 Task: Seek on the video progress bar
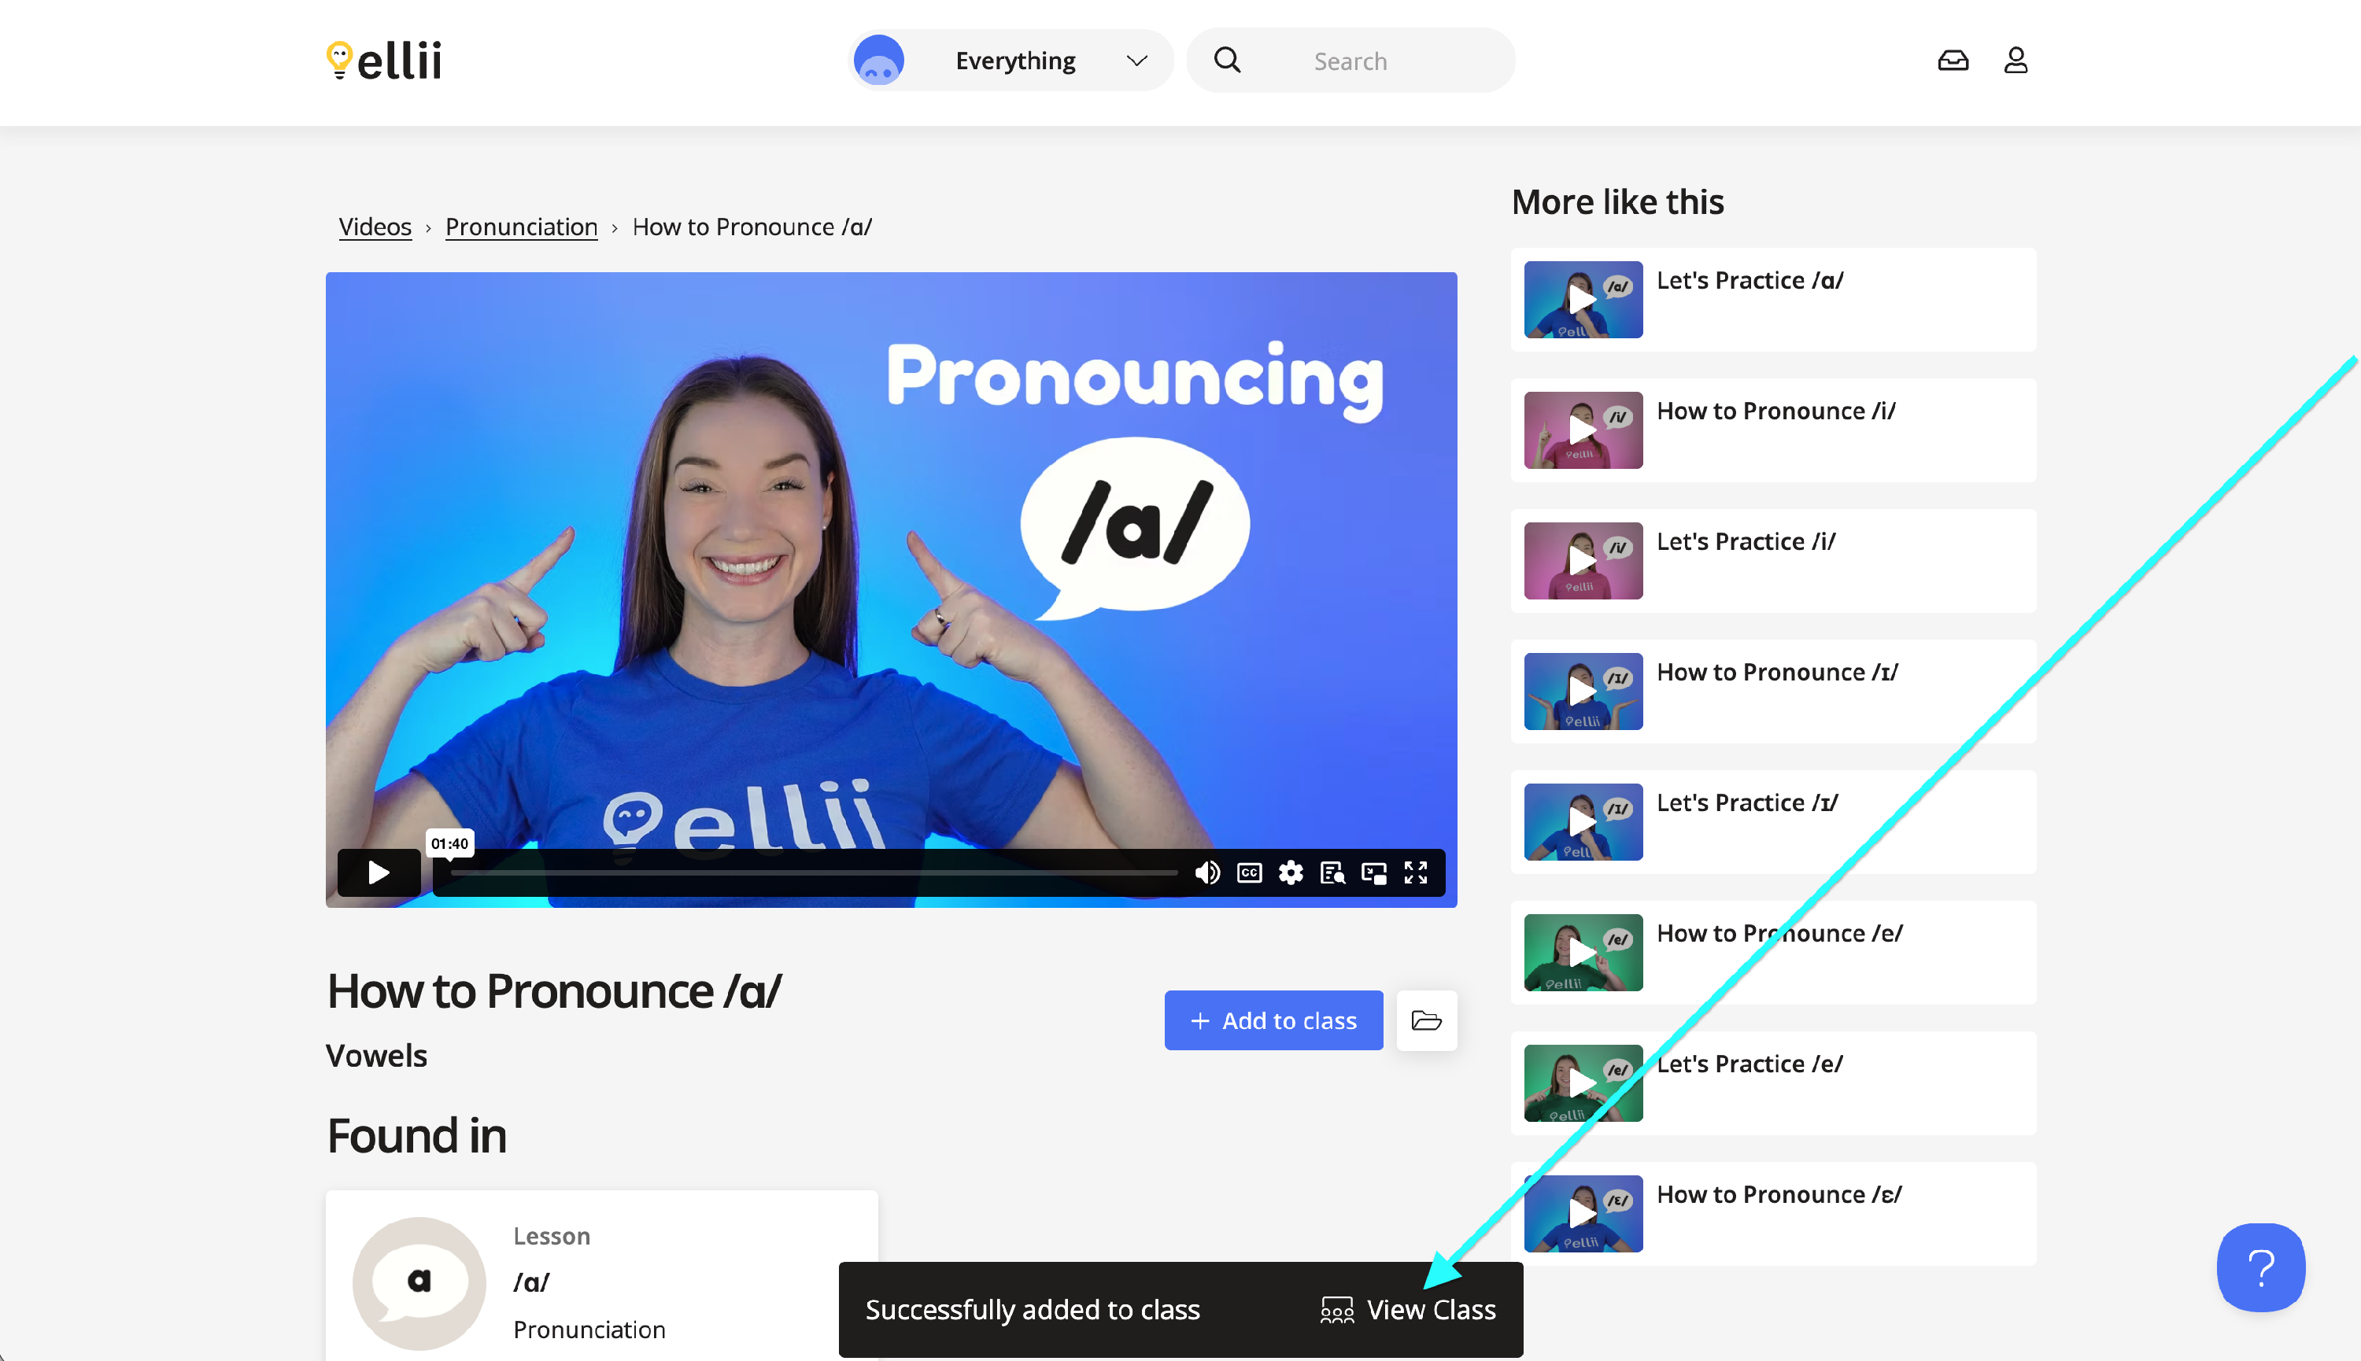pyautogui.click(x=814, y=872)
